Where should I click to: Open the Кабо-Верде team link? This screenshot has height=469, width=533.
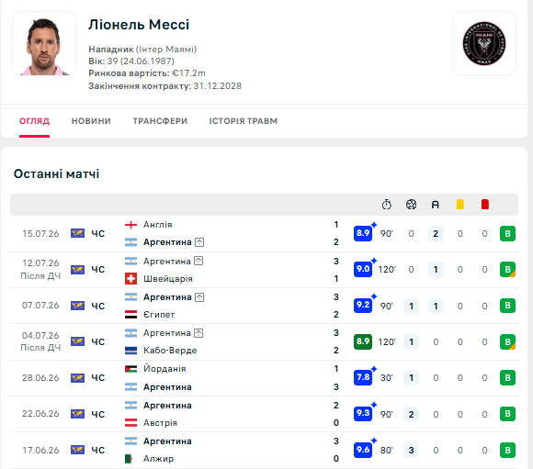[x=170, y=350]
